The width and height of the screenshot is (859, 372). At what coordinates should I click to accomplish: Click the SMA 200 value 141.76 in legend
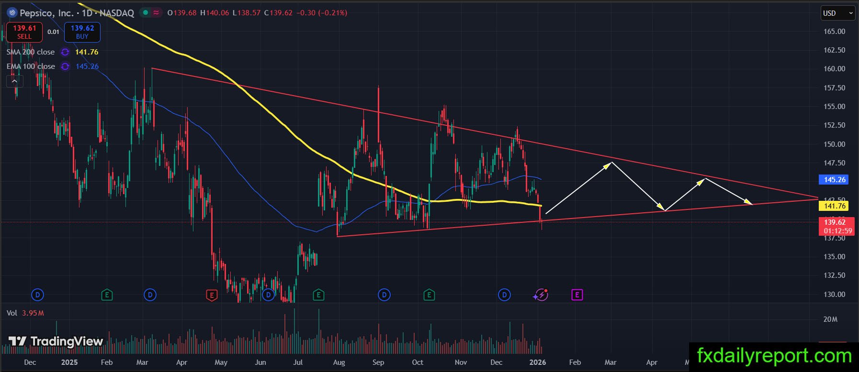87,52
